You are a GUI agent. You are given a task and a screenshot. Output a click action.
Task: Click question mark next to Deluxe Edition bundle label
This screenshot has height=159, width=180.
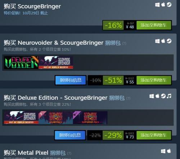(128, 98)
